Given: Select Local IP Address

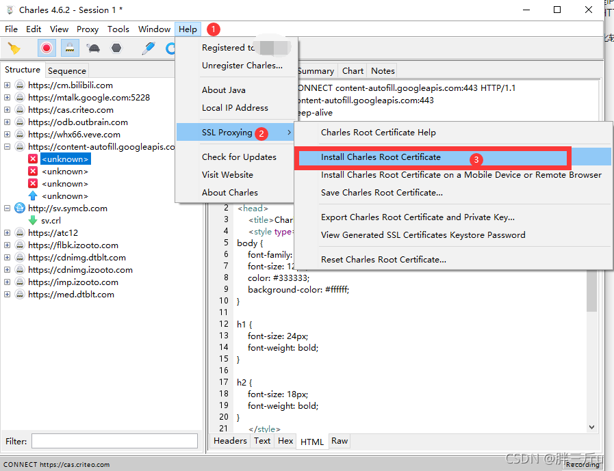Looking at the screenshot, I should [x=235, y=107].
